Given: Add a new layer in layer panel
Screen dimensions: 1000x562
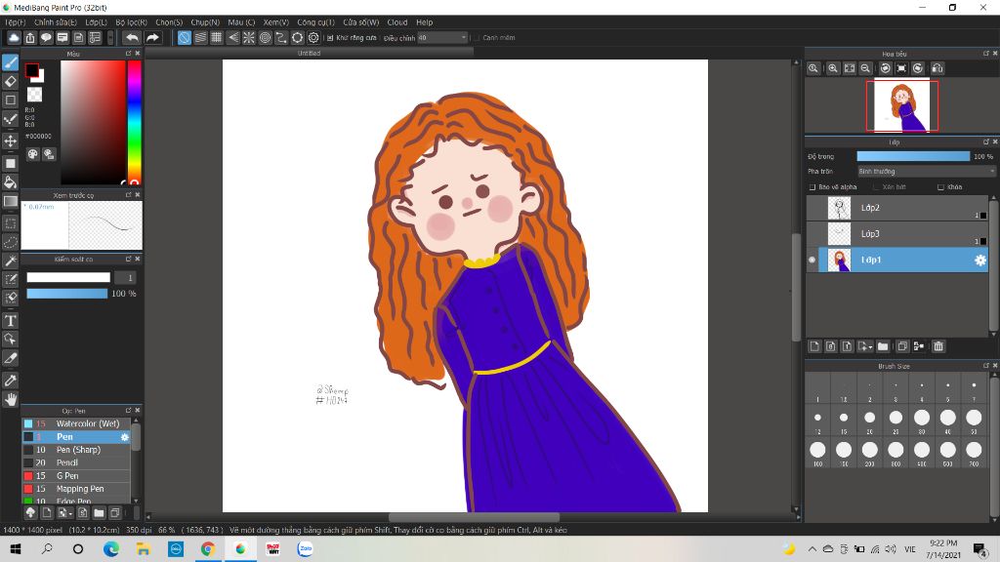Looking at the screenshot, I should point(814,346).
